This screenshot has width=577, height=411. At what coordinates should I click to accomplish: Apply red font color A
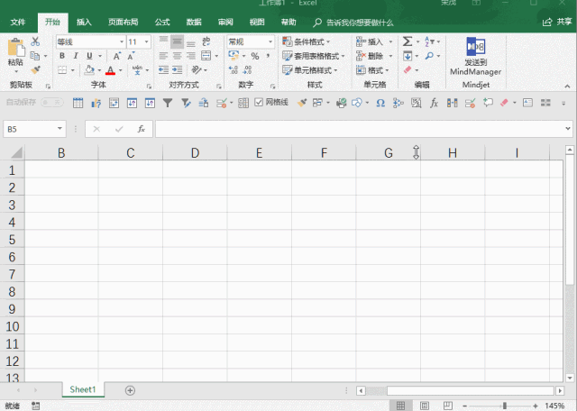[x=110, y=70]
